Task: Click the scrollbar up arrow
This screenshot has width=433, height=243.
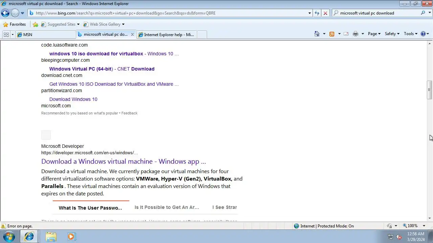Action: (429, 44)
